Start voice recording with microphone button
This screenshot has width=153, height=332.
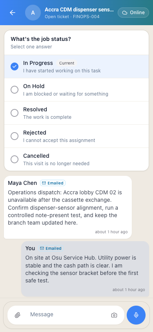pyautogui.click(x=136, y=315)
